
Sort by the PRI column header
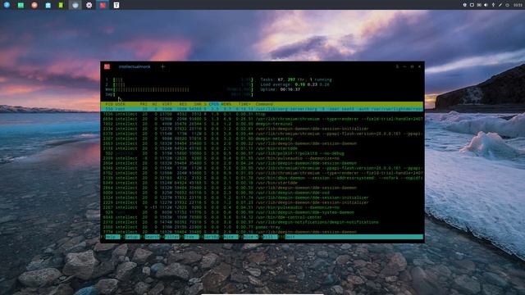pos(144,104)
